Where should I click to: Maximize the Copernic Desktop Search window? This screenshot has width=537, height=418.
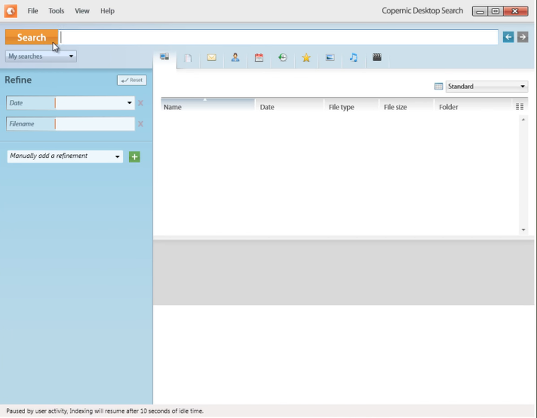pos(496,11)
